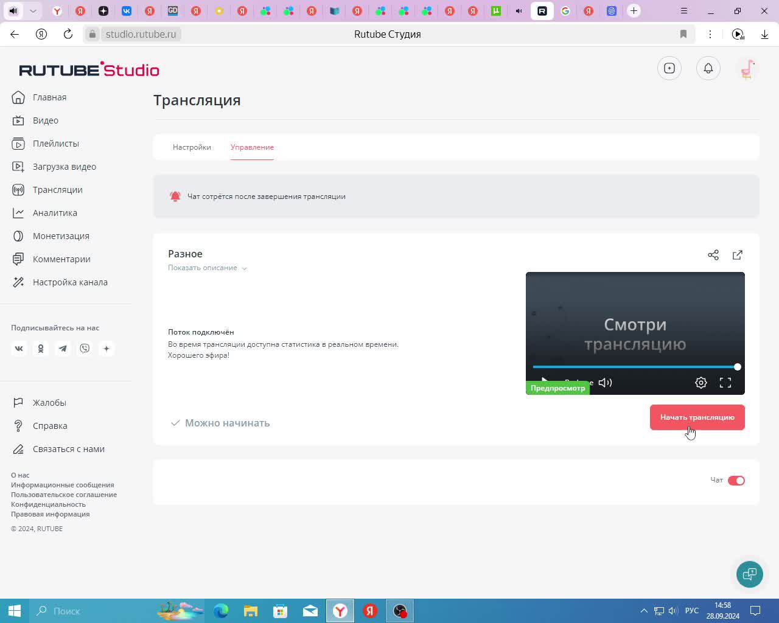779x623 pixels.
Task: Open Пользовательское соглашение link
Action: coord(64,495)
